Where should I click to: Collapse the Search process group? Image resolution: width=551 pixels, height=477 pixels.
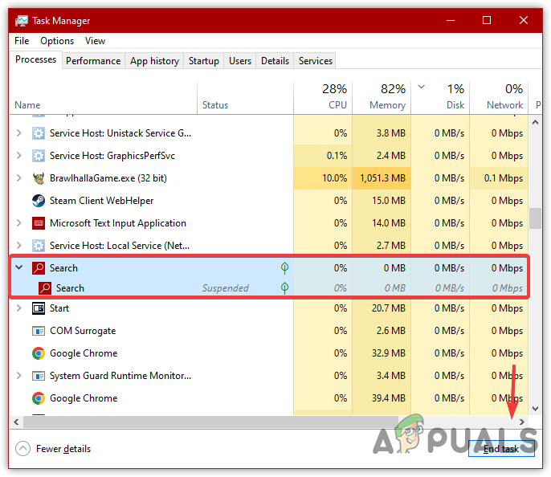19,267
